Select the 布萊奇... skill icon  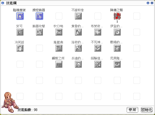pyautogui.click(x=98, y=32)
